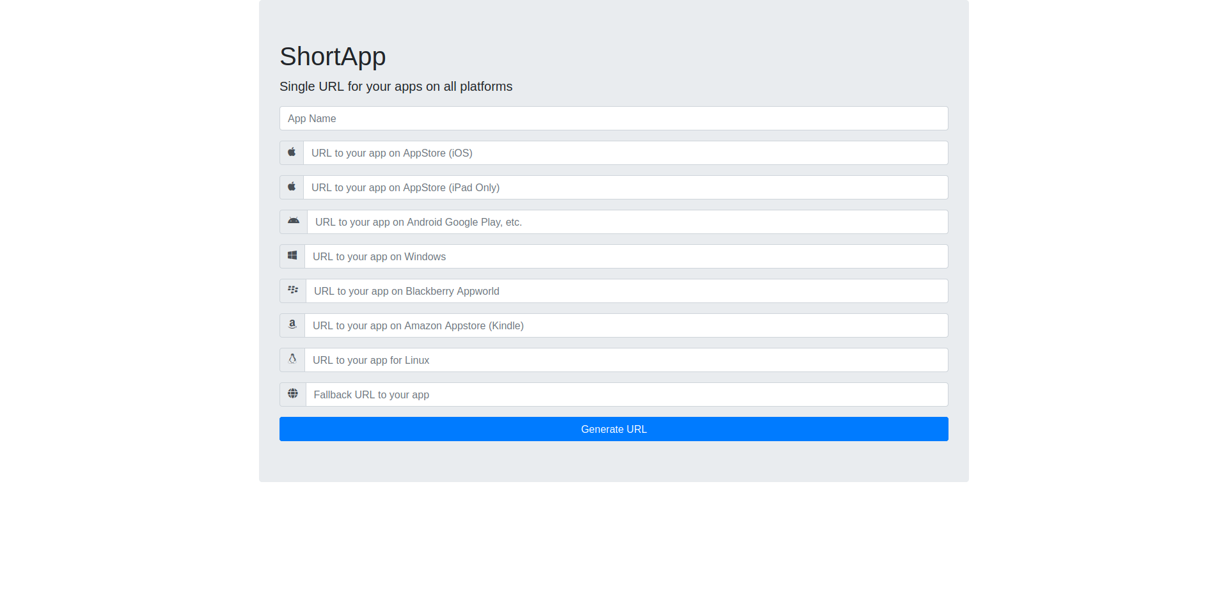Select the AppStore (iOS) URL field
The width and height of the screenshot is (1228, 601).
click(x=625, y=153)
